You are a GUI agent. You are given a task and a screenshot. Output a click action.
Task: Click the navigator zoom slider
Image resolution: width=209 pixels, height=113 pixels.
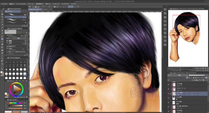tap(180, 68)
